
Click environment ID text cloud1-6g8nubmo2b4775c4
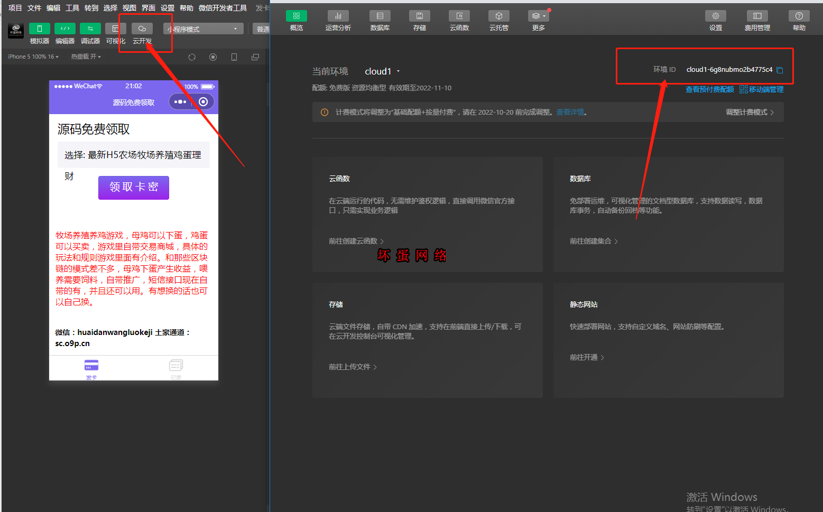pyautogui.click(x=729, y=70)
